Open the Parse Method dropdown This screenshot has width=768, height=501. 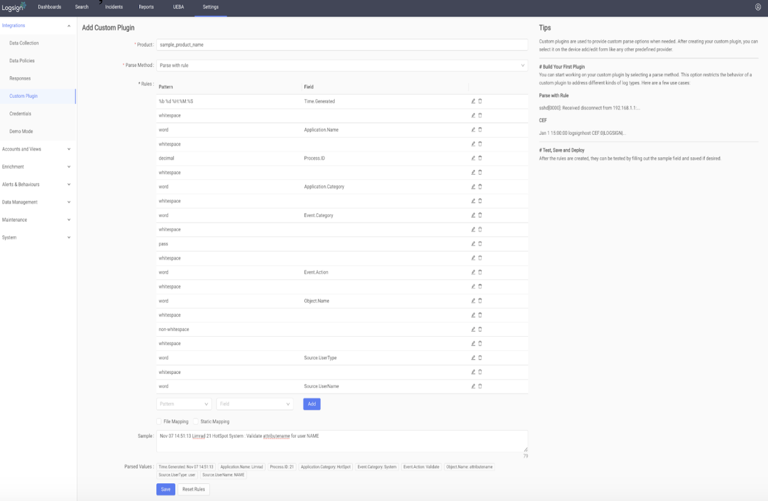(342, 65)
